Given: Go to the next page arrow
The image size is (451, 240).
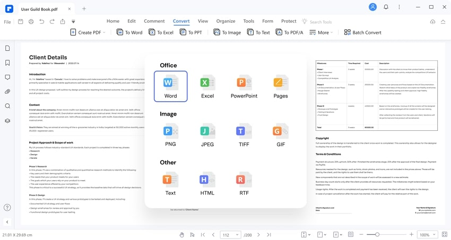Looking at the screenshot, I should 258,235.
